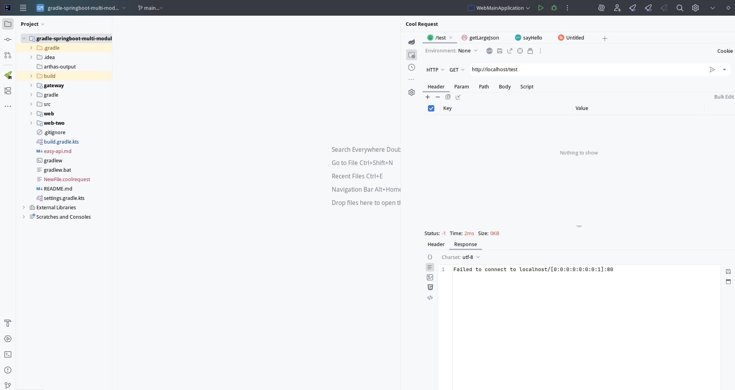The width and height of the screenshot is (735, 390).
Task: View response as raw code
Action: (430, 298)
